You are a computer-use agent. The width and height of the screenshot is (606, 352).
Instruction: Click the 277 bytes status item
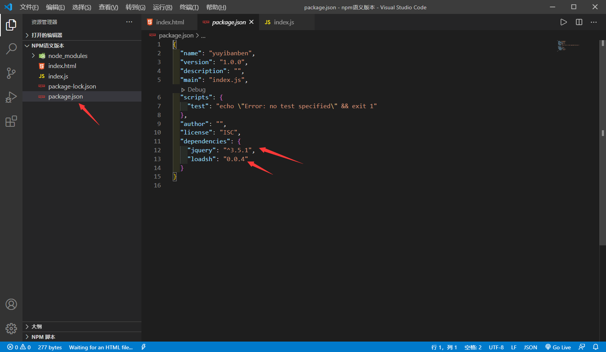point(50,347)
